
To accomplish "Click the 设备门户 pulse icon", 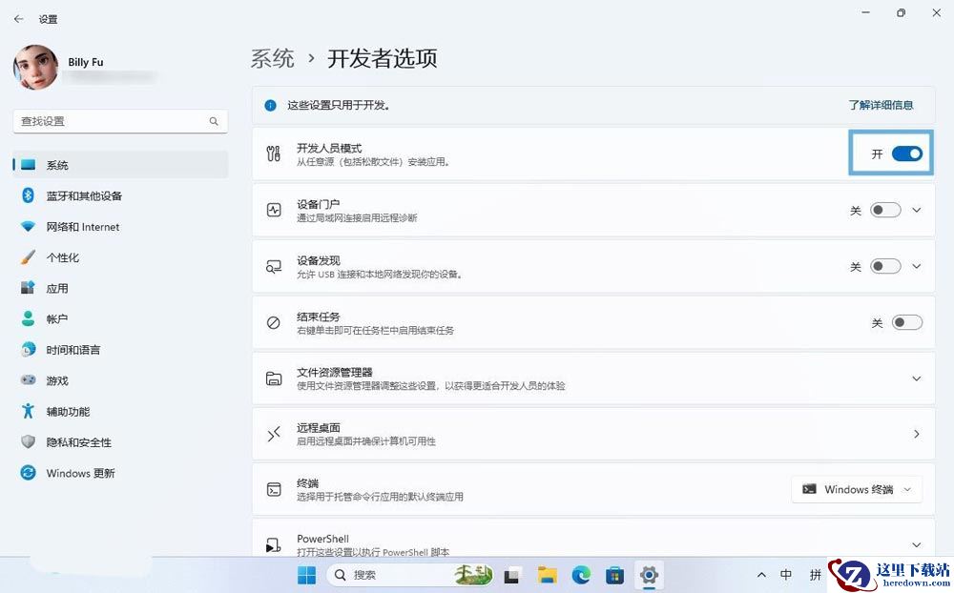I will pos(274,211).
